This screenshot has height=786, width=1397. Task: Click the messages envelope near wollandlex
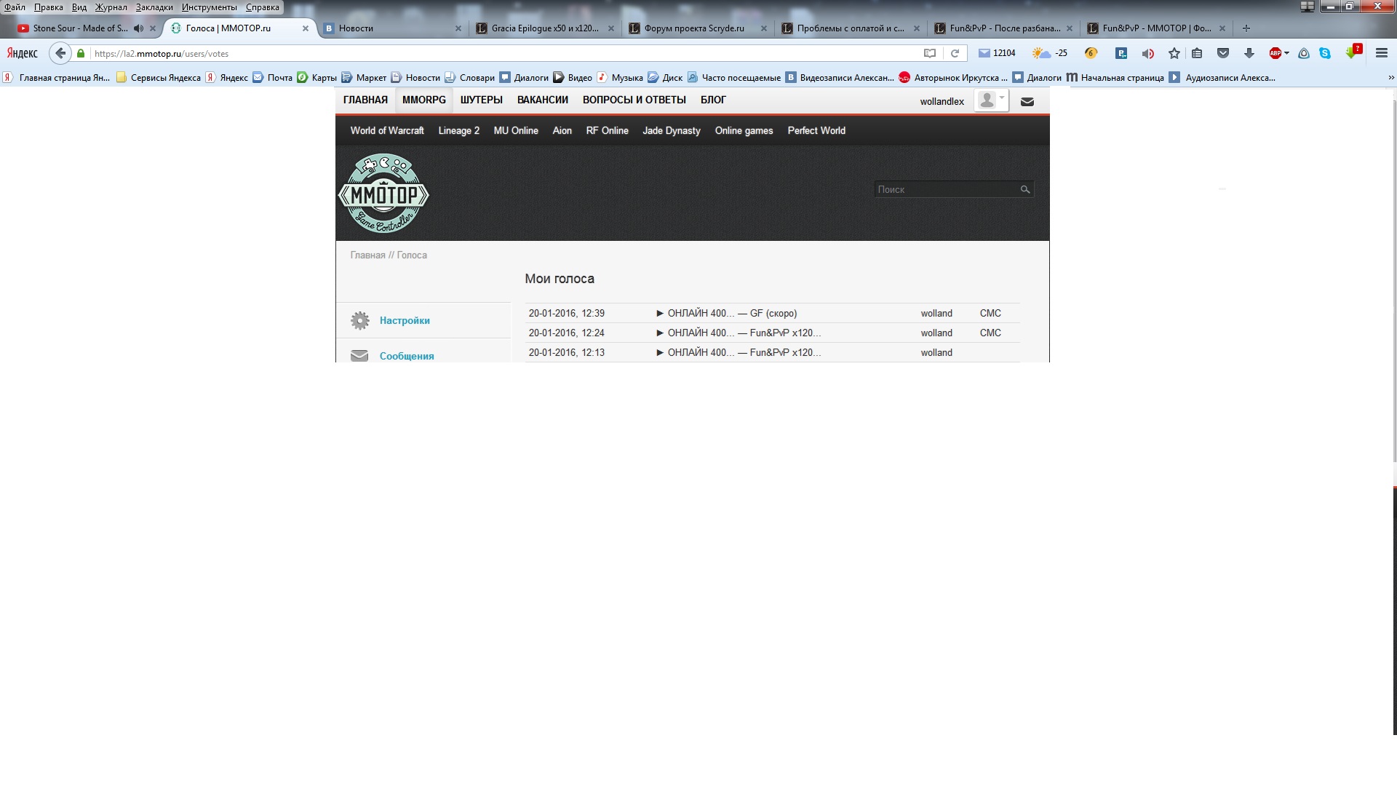pos(1027,102)
